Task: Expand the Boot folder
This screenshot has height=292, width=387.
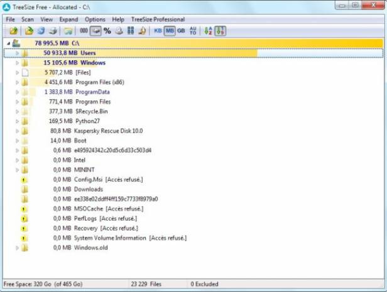Action: (17, 141)
